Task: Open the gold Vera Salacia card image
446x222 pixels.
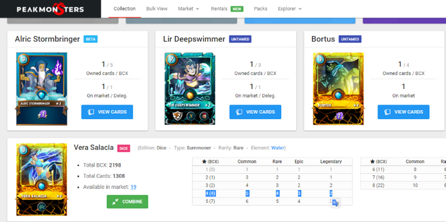Action: tap(42, 180)
